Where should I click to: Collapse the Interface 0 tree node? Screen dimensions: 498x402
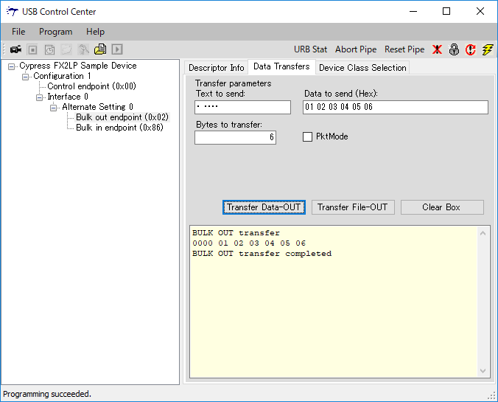click(39, 97)
